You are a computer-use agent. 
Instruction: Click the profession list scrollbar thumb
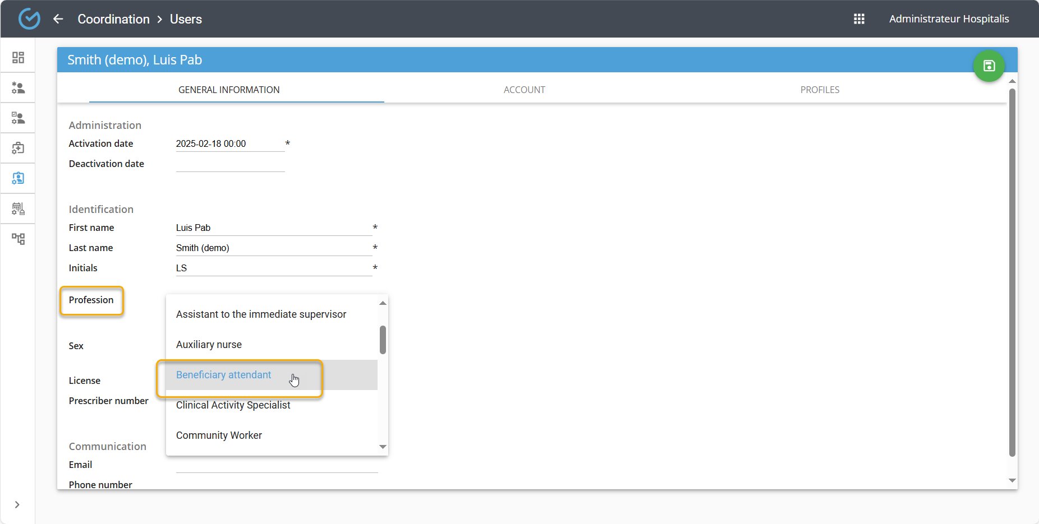click(383, 340)
